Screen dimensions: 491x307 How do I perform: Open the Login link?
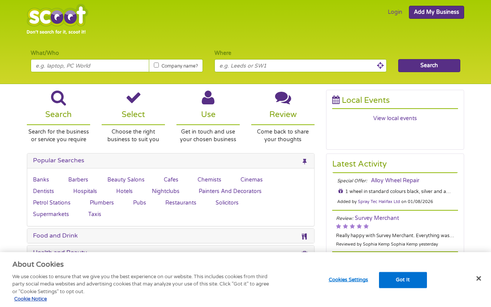coord(395,12)
